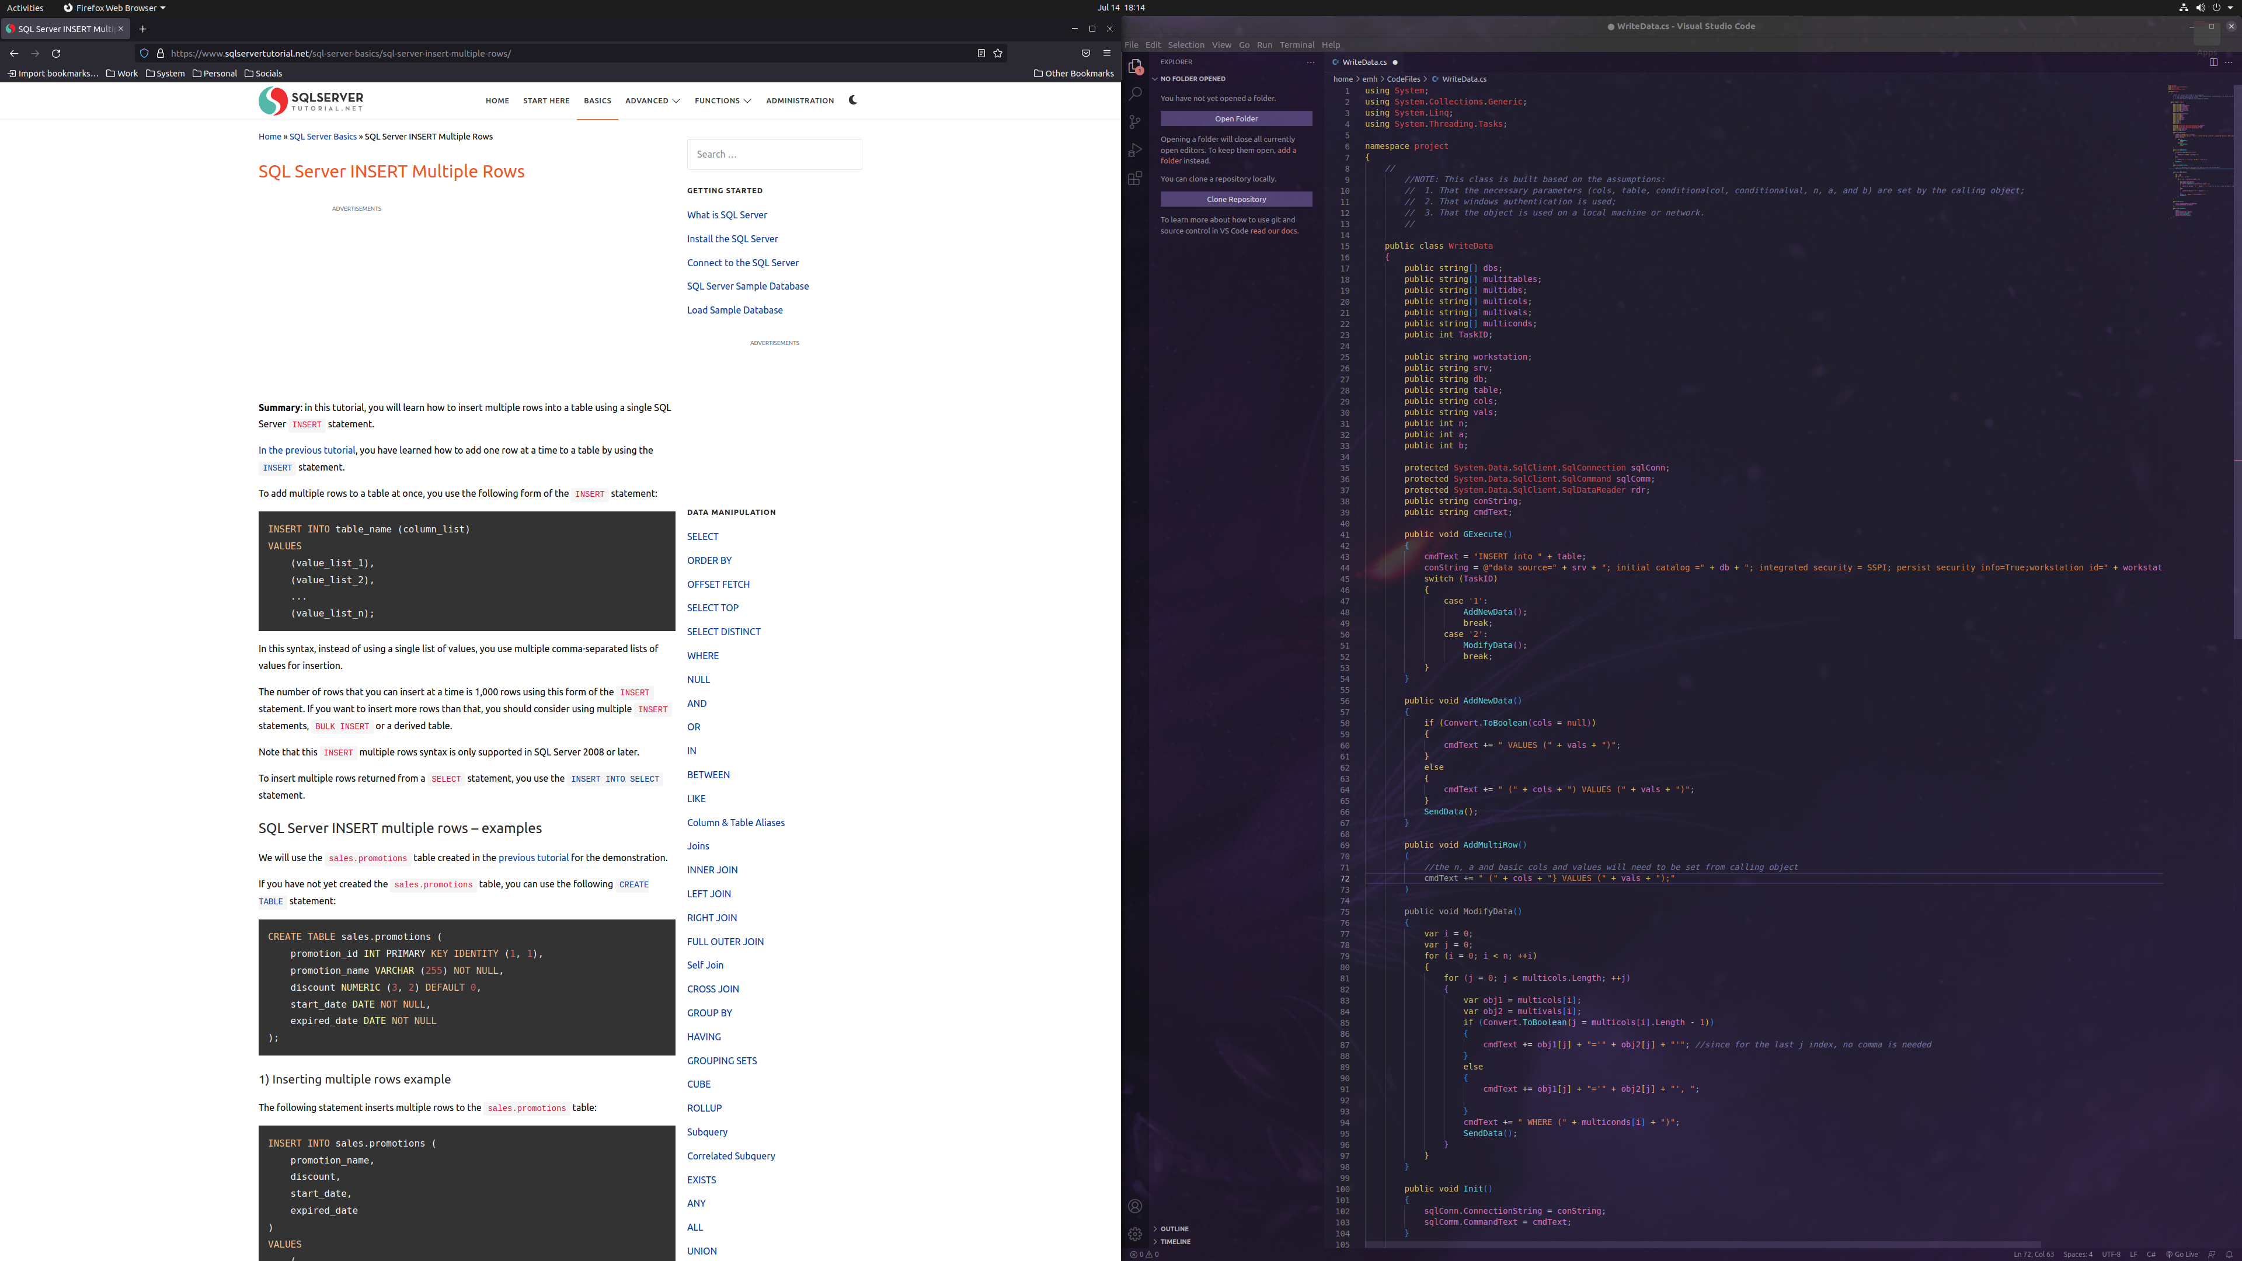The image size is (2242, 1261).
Task: Open the File menu in VS Code
Action: pos(1132,44)
